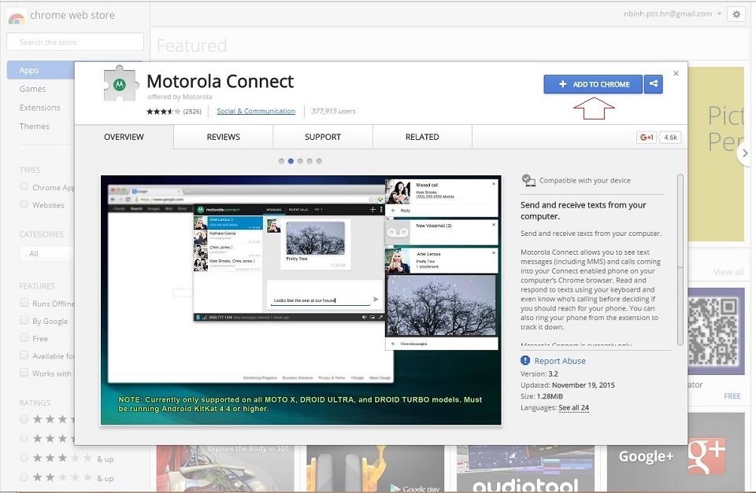Click the Motorola Connect puzzle piece icon

pos(119,84)
